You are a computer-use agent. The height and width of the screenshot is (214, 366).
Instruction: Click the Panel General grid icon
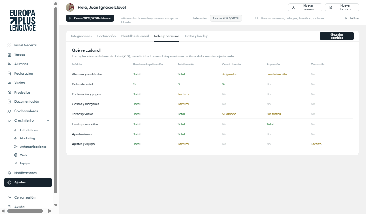pyautogui.click(x=10, y=45)
